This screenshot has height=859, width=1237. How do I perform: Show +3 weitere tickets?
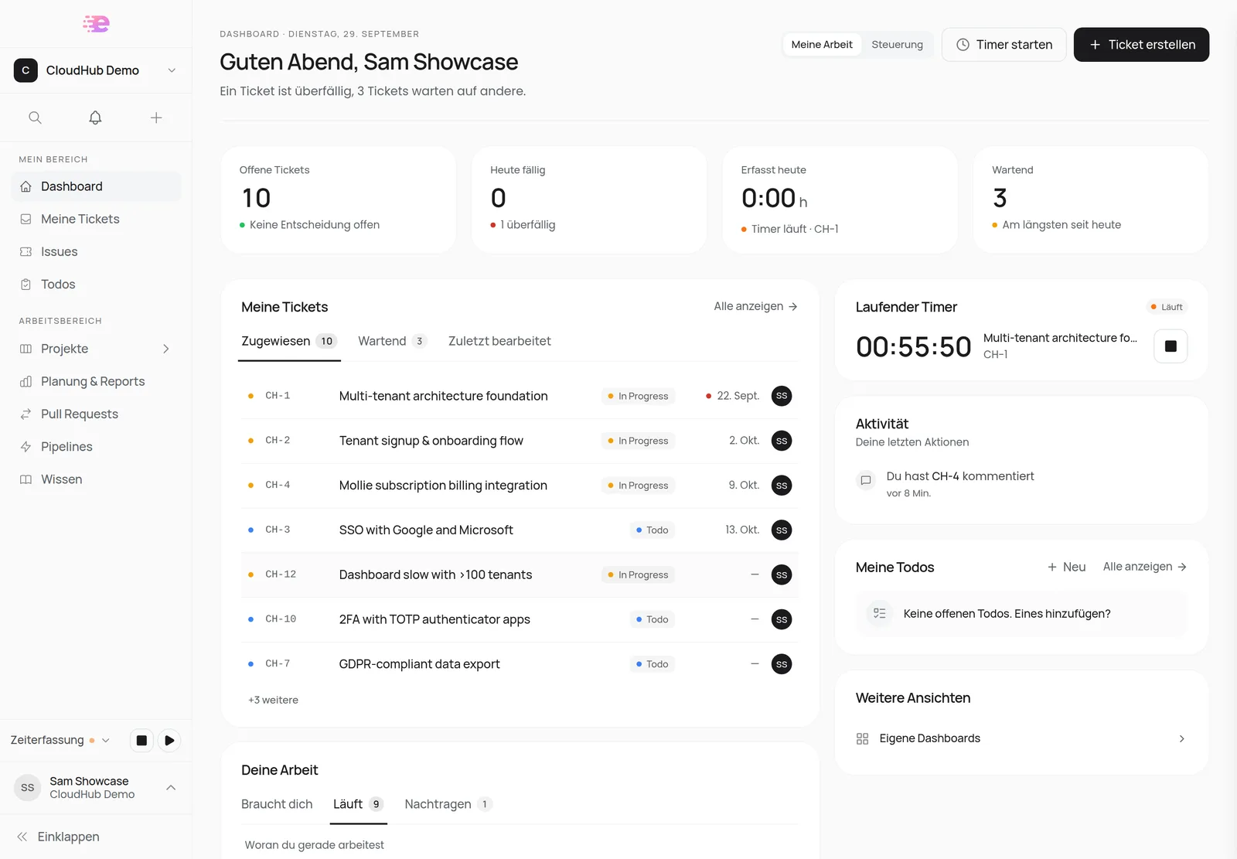pos(273,700)
